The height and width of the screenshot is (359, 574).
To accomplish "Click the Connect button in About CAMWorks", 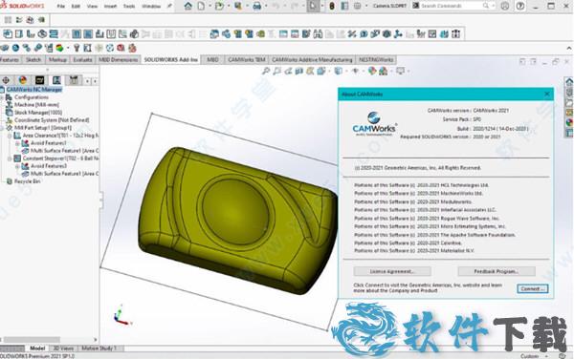I will click(532, 288).
